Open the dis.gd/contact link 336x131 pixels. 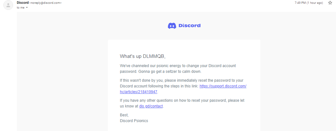pos(151,106)
